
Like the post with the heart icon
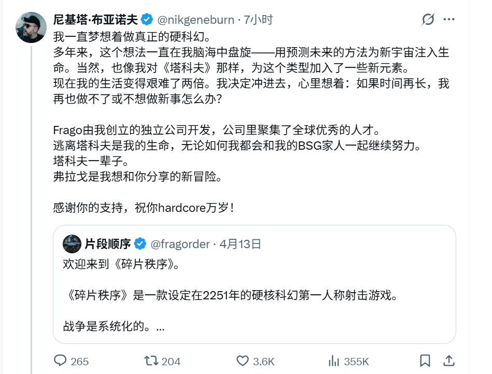242,361
